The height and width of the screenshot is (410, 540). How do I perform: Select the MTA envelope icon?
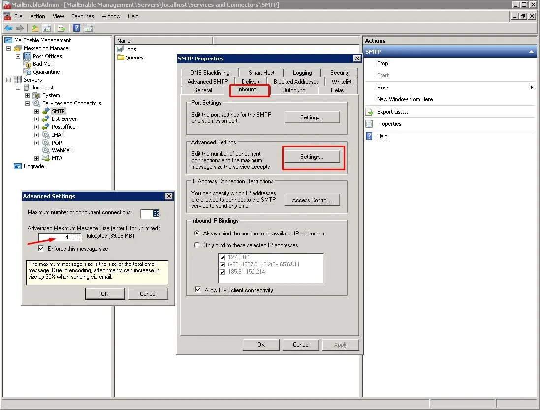pos(45,158)
